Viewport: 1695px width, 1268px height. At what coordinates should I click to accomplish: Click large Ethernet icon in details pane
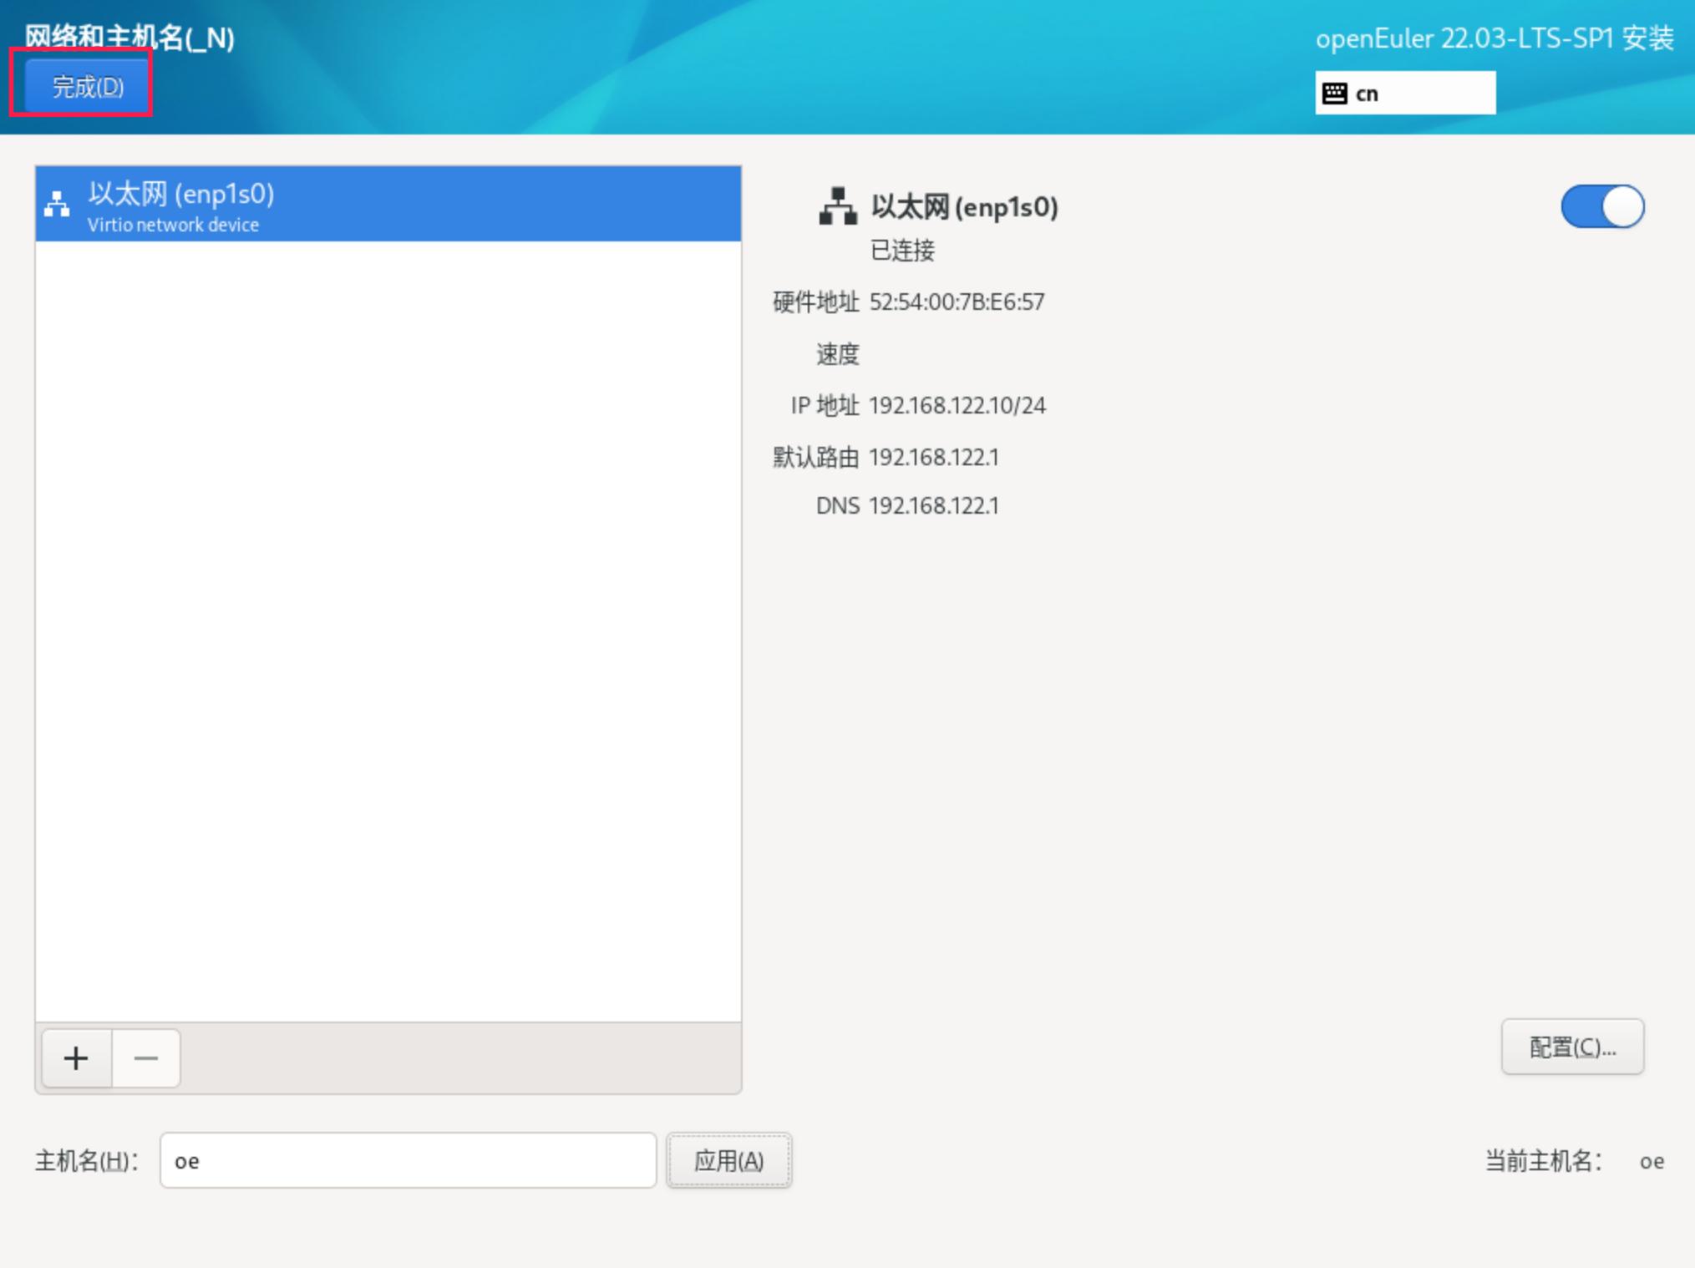tap(838, 206)
